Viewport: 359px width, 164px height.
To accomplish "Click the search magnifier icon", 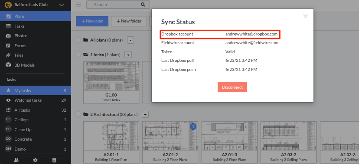I will [x=143, y=4].
